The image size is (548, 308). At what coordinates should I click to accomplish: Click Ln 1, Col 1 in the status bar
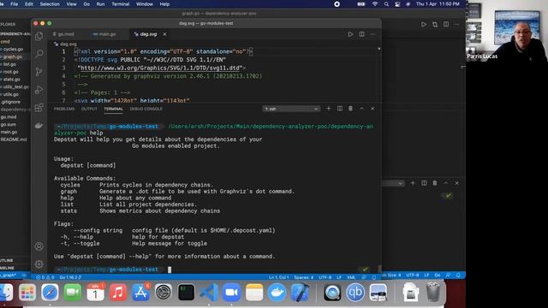pos(278,277)
